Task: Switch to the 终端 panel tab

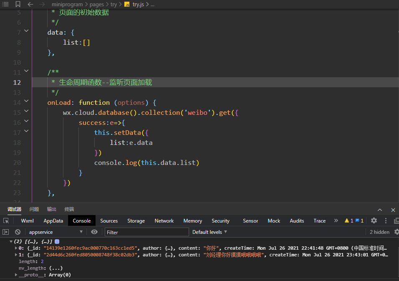Action: pos(69,209)
